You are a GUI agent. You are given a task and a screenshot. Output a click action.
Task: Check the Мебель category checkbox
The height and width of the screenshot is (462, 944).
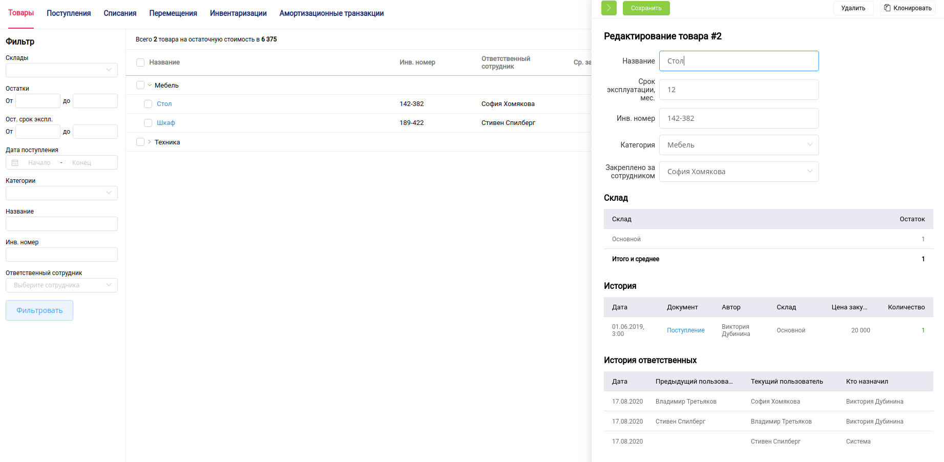click(x=140, y=86)
